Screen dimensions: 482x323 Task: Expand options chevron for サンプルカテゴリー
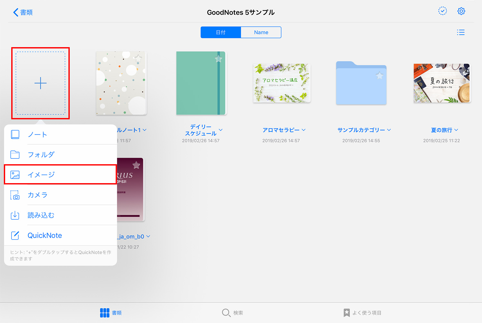click(x=389, y=130)
